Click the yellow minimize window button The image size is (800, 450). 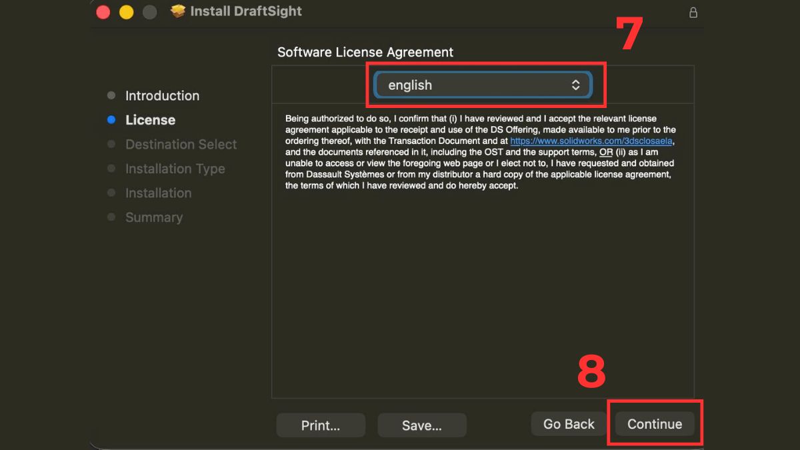(x=126, y=12)
